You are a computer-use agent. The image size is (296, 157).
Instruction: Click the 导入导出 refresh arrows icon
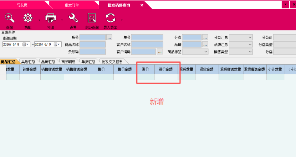click(111, 18)
